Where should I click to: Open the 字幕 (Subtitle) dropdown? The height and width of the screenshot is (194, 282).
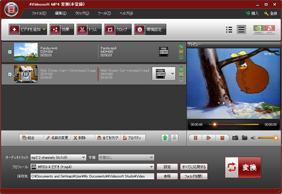[x=126, y=157]
